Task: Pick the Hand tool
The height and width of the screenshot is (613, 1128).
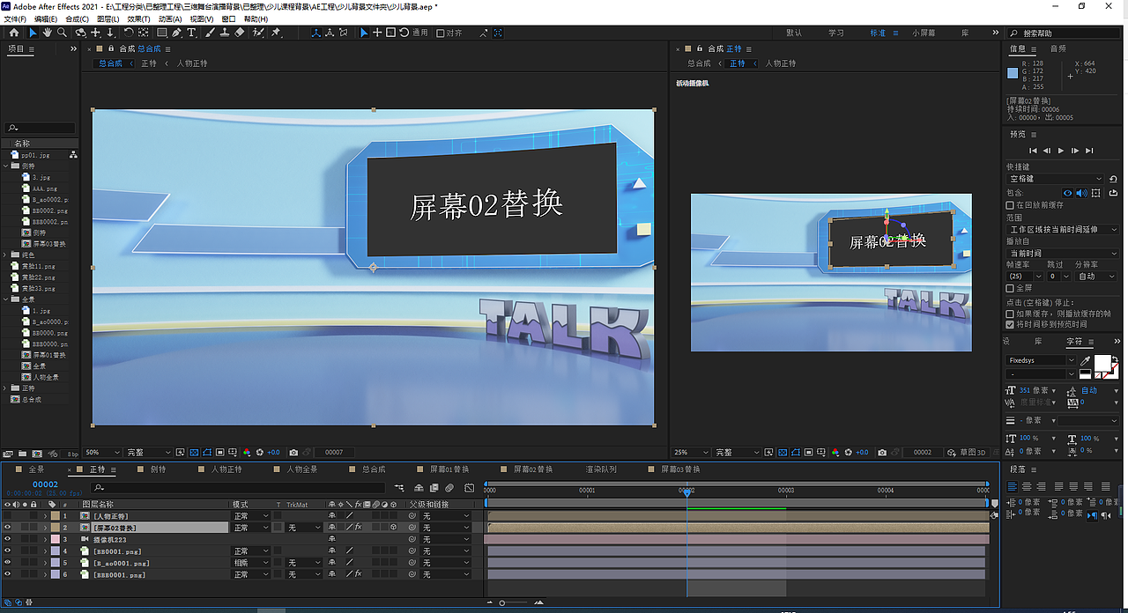Action: pyautogui.click(x=48, y=33)
